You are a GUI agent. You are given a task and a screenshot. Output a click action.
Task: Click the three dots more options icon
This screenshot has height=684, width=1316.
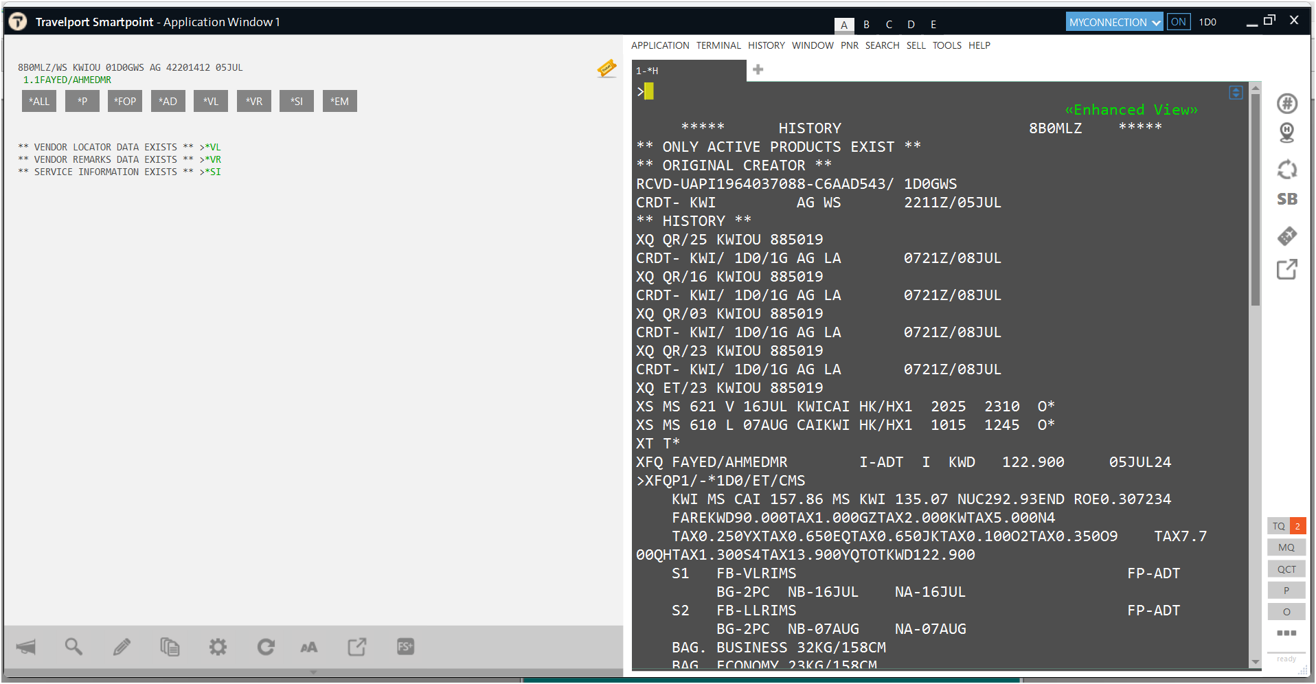(1286, 633)
